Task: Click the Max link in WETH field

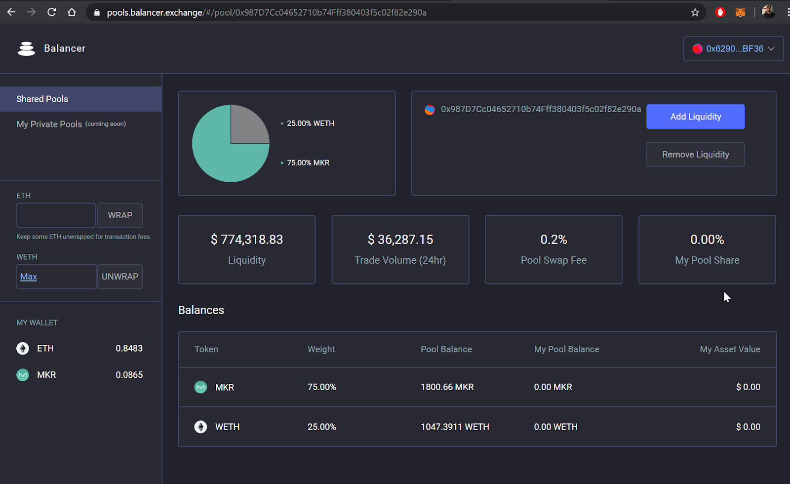Action: pos(29,277)
